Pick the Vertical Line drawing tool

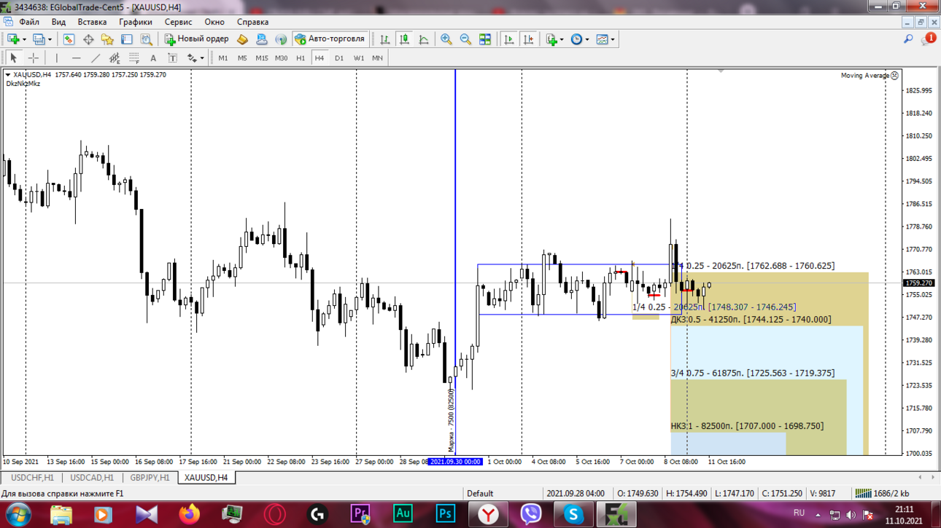[57, 58]
